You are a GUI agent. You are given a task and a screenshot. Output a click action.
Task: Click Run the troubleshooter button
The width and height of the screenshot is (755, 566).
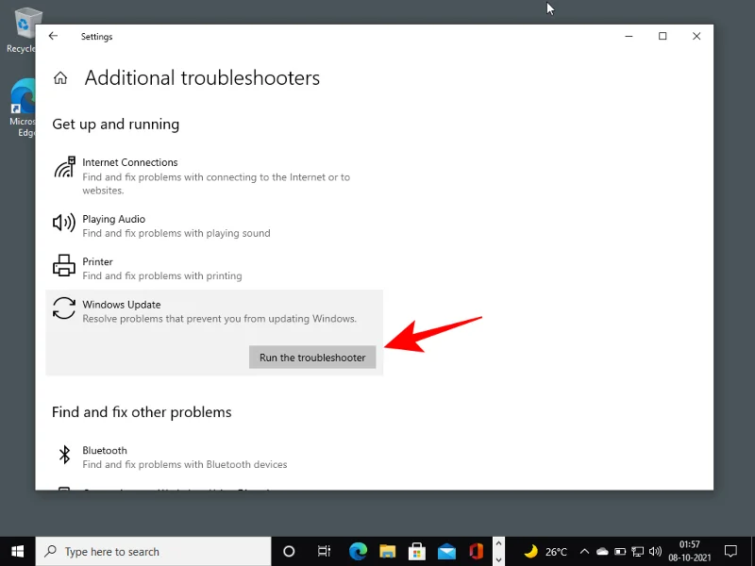(312, 357)
